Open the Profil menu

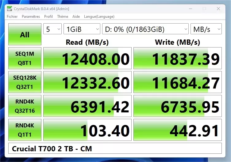click(48, 17)
